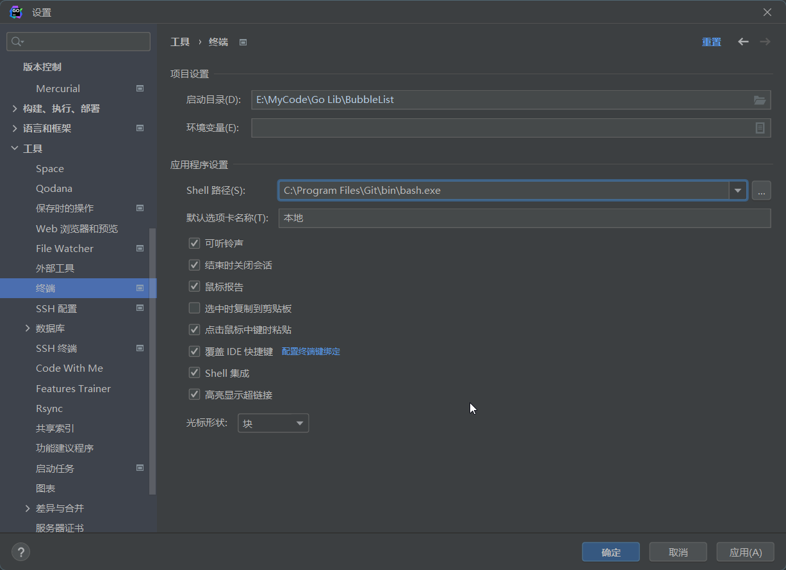
Task: Click the project icon beside File Watcher
Action: click(x=140, y=248)
